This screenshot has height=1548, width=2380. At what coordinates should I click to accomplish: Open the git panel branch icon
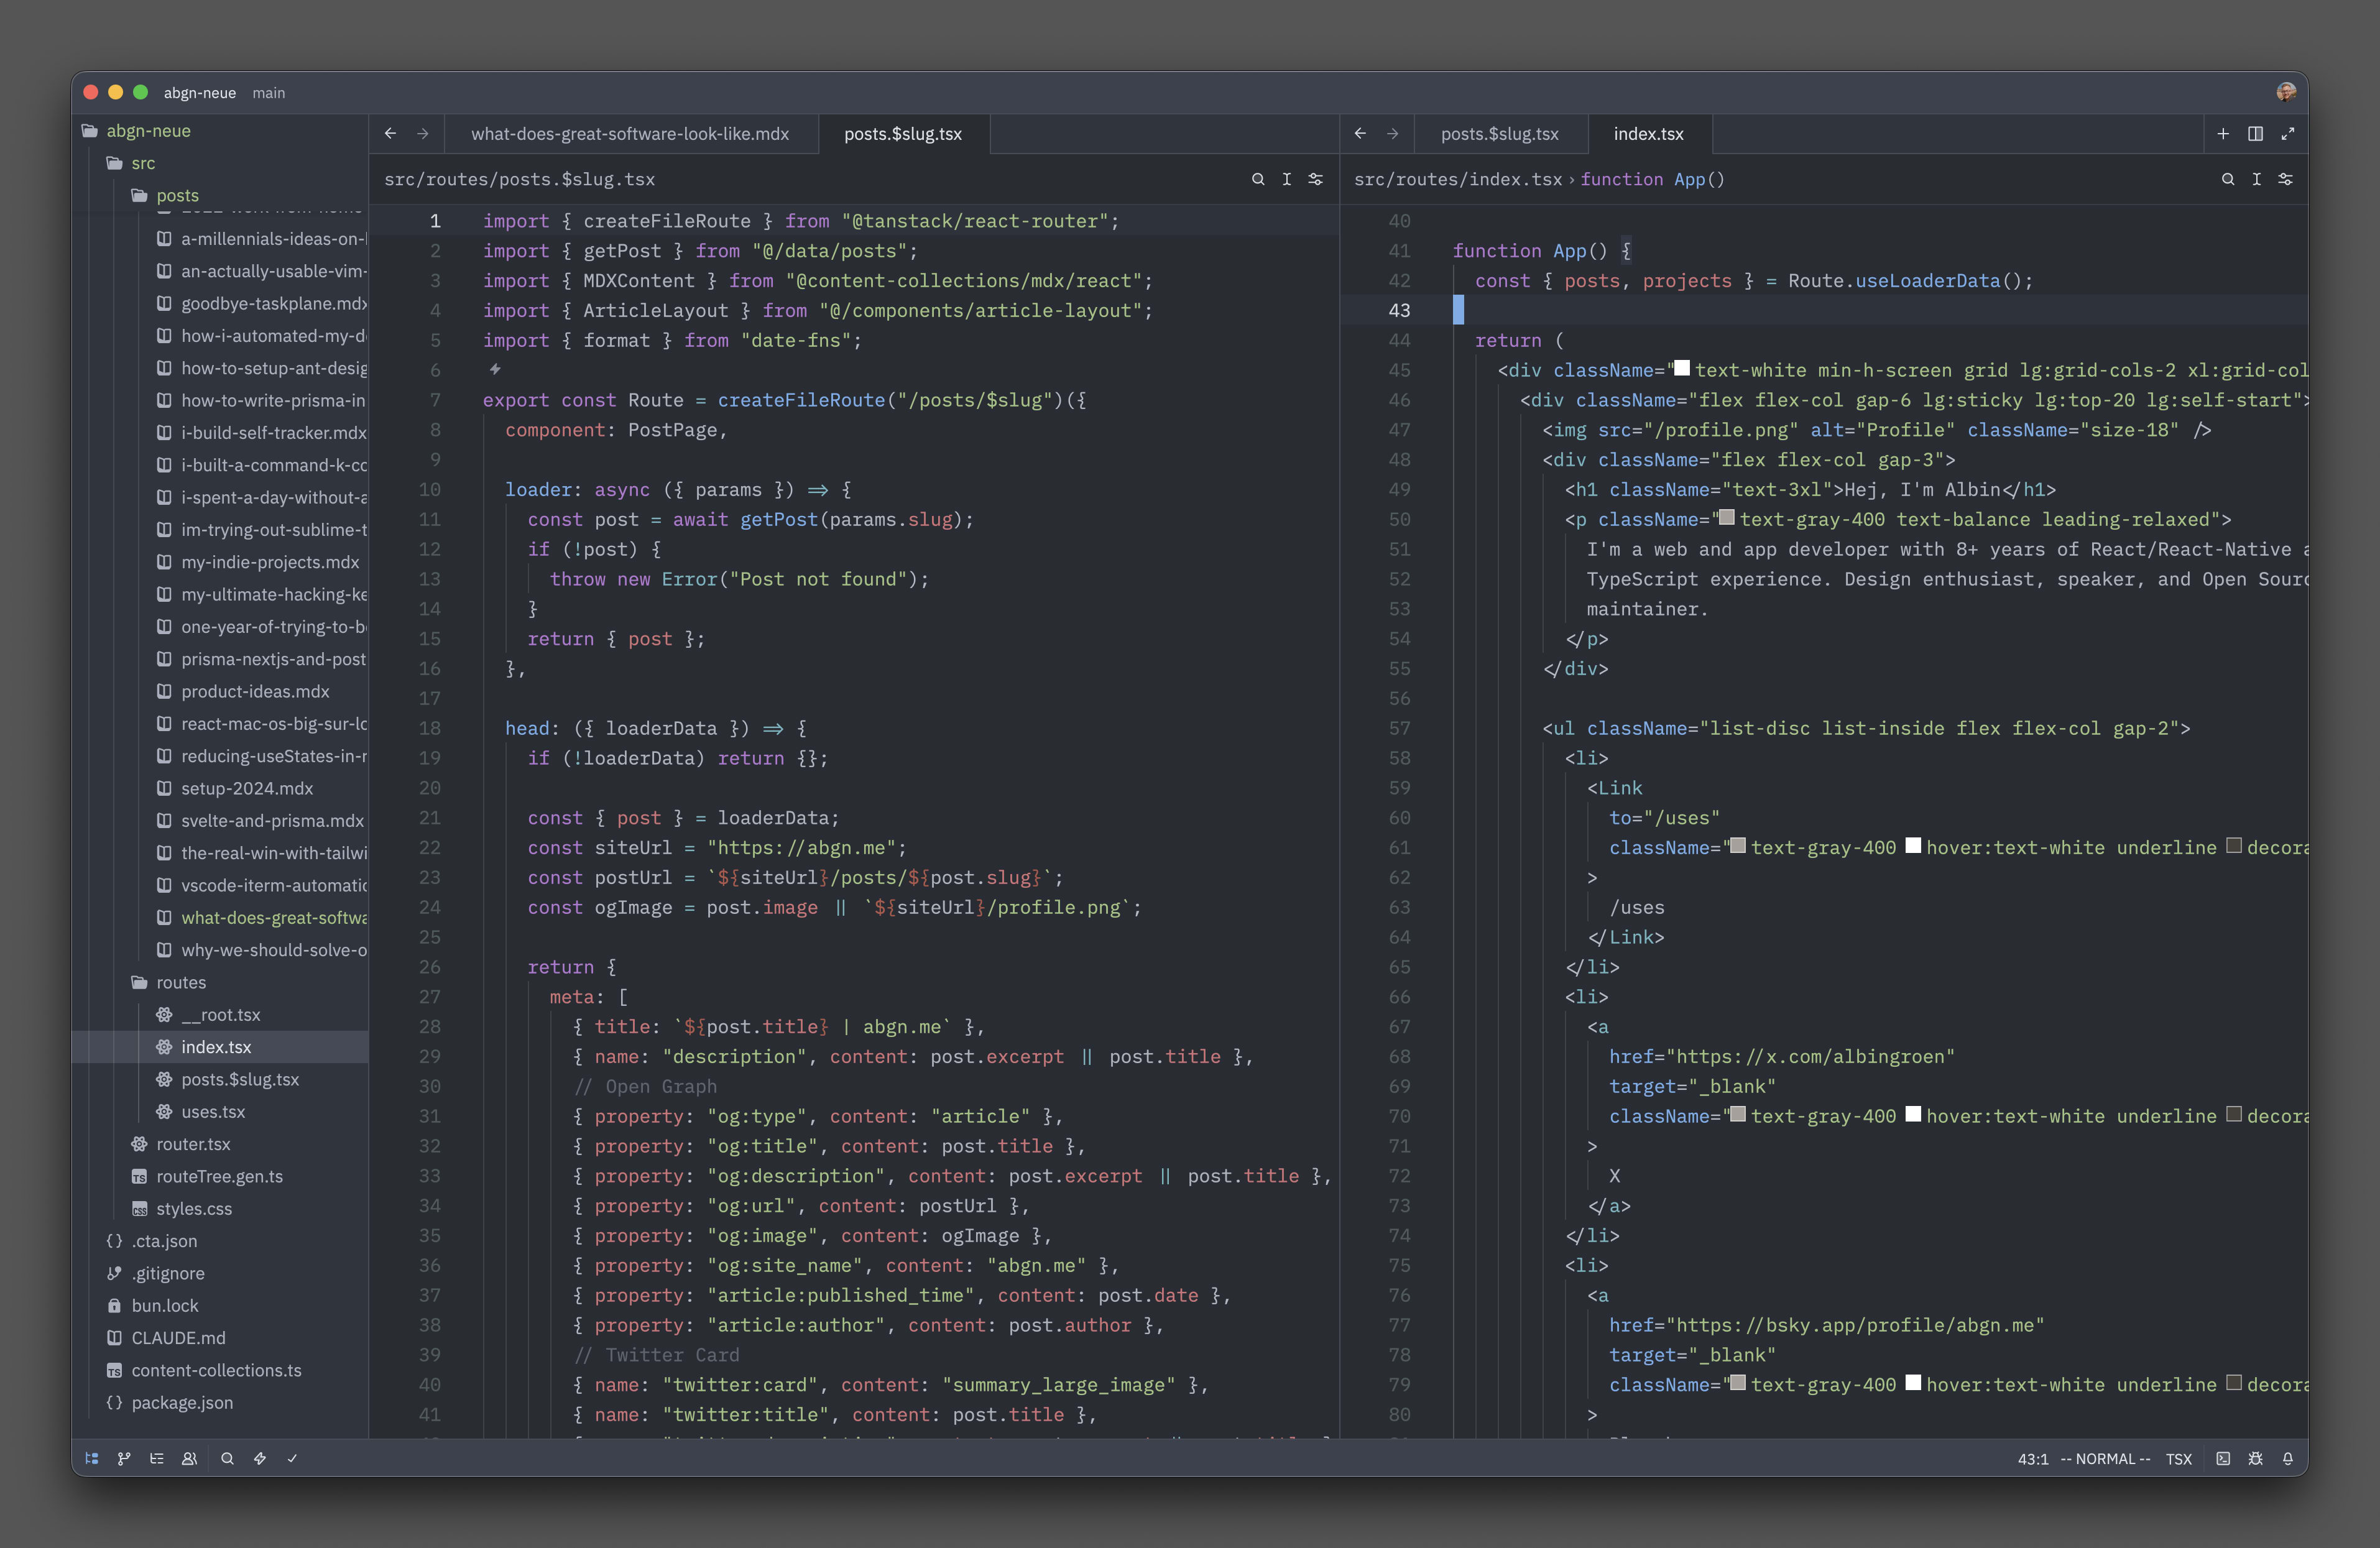pyautogui.click(x=124, y=1458)
